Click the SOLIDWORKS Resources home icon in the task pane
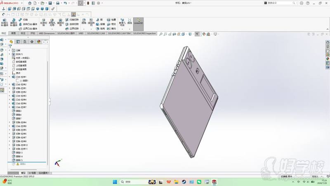330x186 pixels. tap(328, 42)
